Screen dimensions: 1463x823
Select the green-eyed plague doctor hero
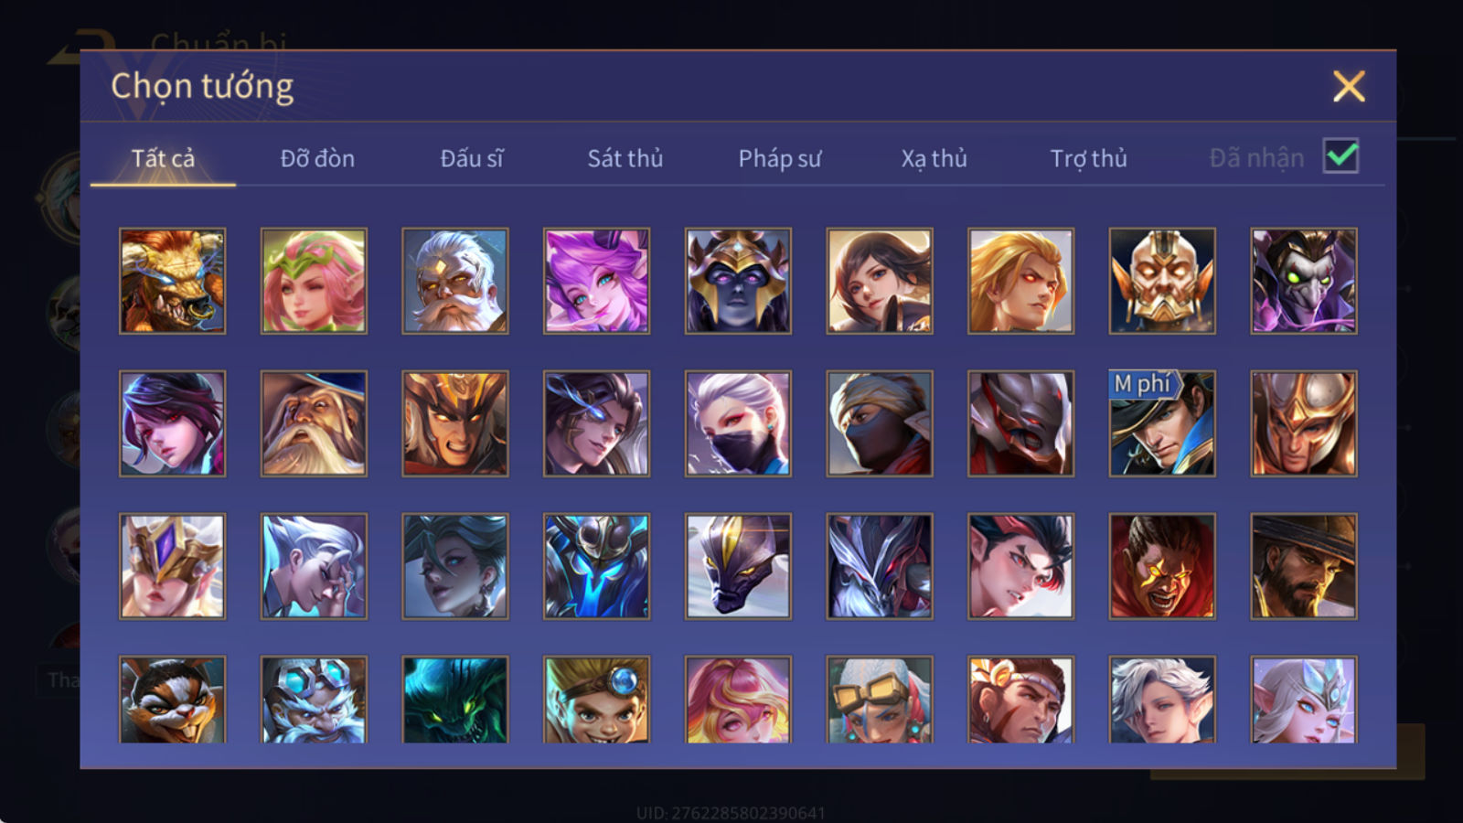pos(1304,281)
